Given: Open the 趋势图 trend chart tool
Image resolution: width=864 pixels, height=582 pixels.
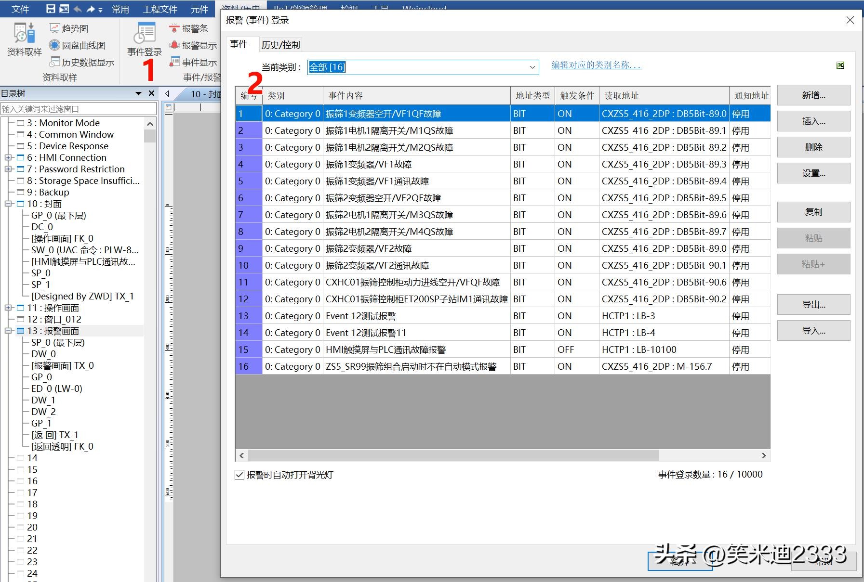Looking at the screenshot, I should [54, 28].
